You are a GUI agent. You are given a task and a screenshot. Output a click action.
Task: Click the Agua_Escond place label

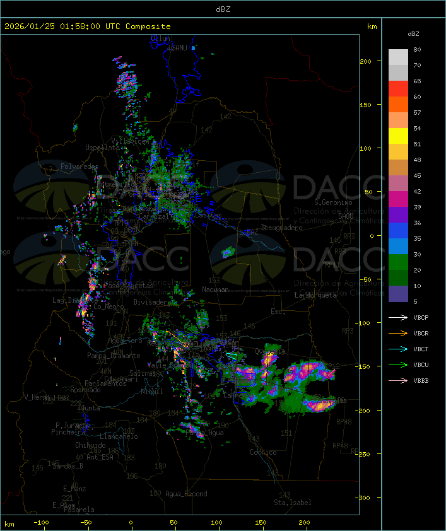(186, 494)
